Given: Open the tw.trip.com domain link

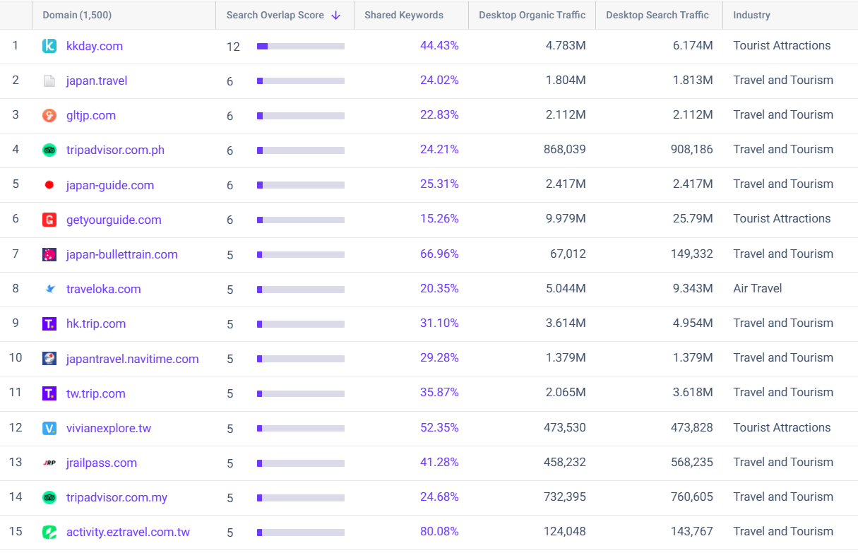Looking at the screenshot, I should pyautogui.click(x=96, y=393).
